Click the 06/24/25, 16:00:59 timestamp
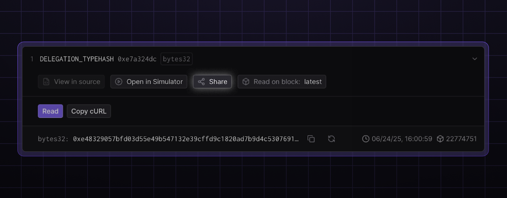The height and width of the screenshot is (198, 507). (402, 139)
